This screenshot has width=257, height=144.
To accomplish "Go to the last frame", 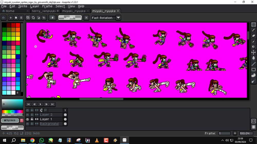I will (x=52, y=104).
